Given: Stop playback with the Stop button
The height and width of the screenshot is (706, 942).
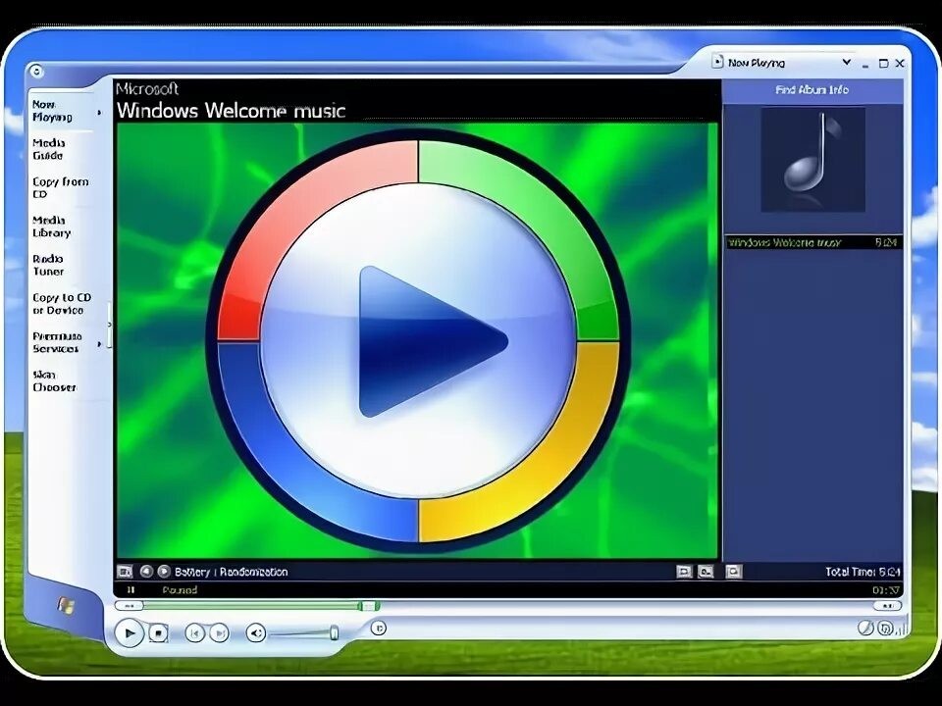Looking at the screenshot, I should click(159, 632).
